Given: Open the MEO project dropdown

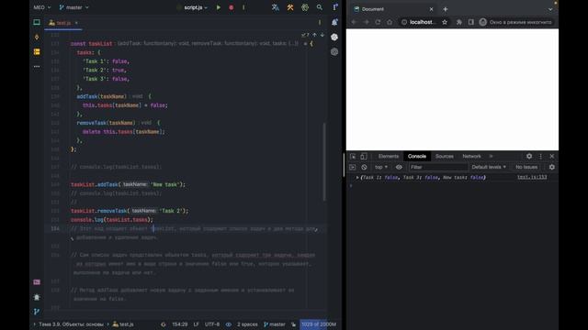Looking at the screenshot, I should (42, 7).
